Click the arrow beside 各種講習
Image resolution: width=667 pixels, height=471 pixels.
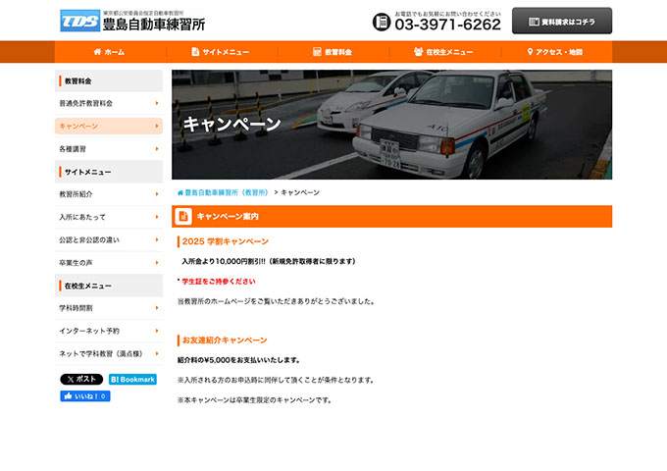(156, 148)
